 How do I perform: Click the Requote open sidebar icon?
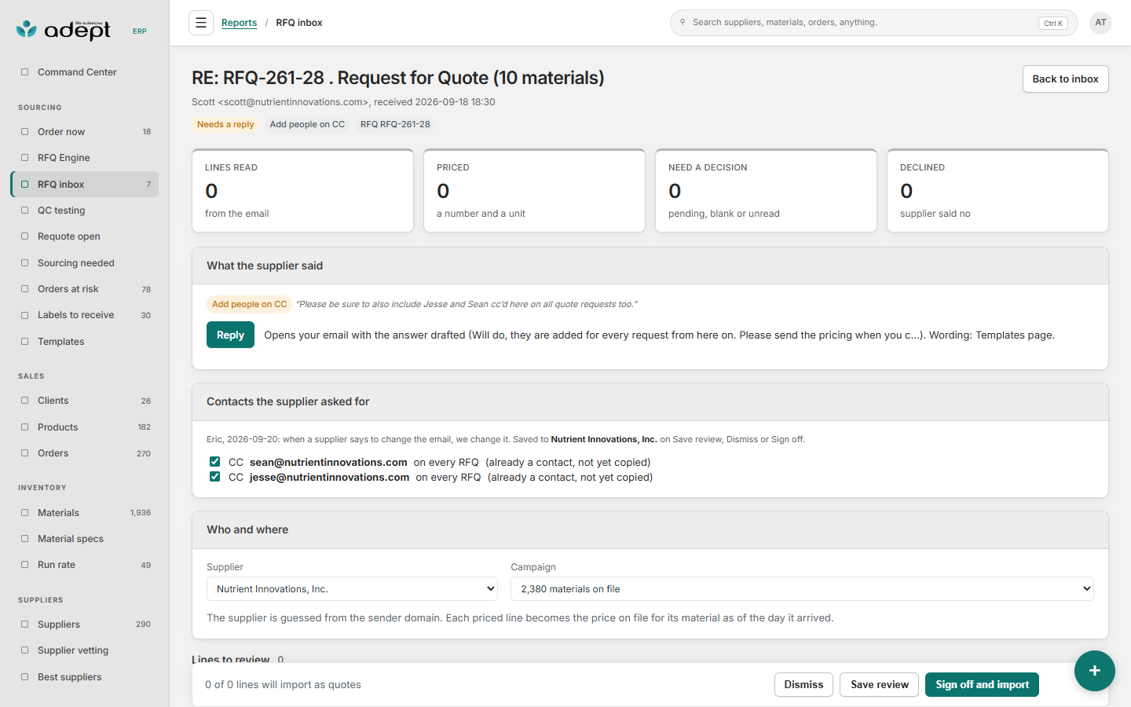click(24, 236)
